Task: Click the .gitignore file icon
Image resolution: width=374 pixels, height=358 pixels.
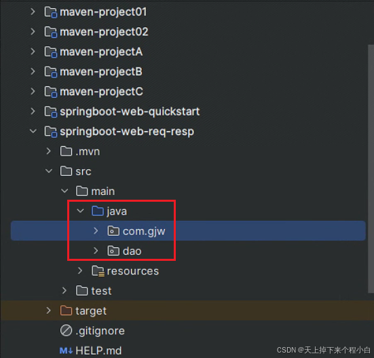Action: (x=66, y=331)
